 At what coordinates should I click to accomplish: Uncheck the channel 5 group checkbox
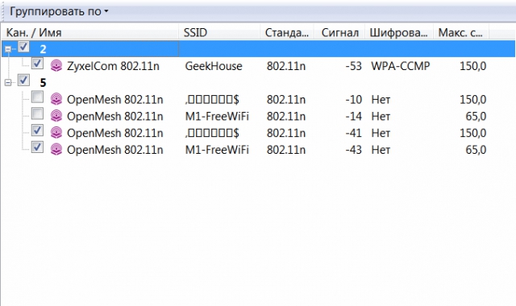pyautogui.click(x=23, y=81)
